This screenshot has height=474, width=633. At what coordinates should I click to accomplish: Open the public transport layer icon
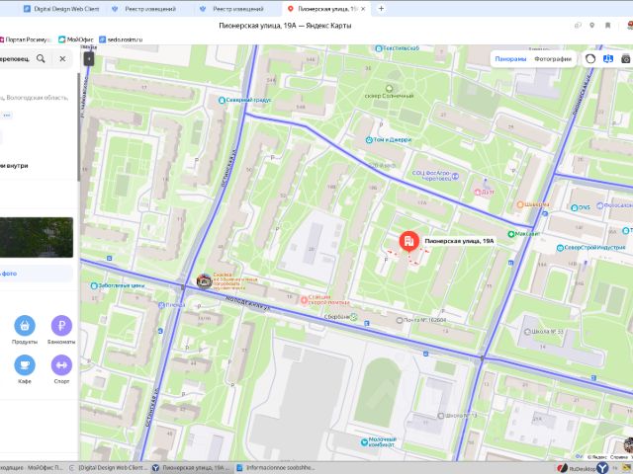(x=608, y=59)
